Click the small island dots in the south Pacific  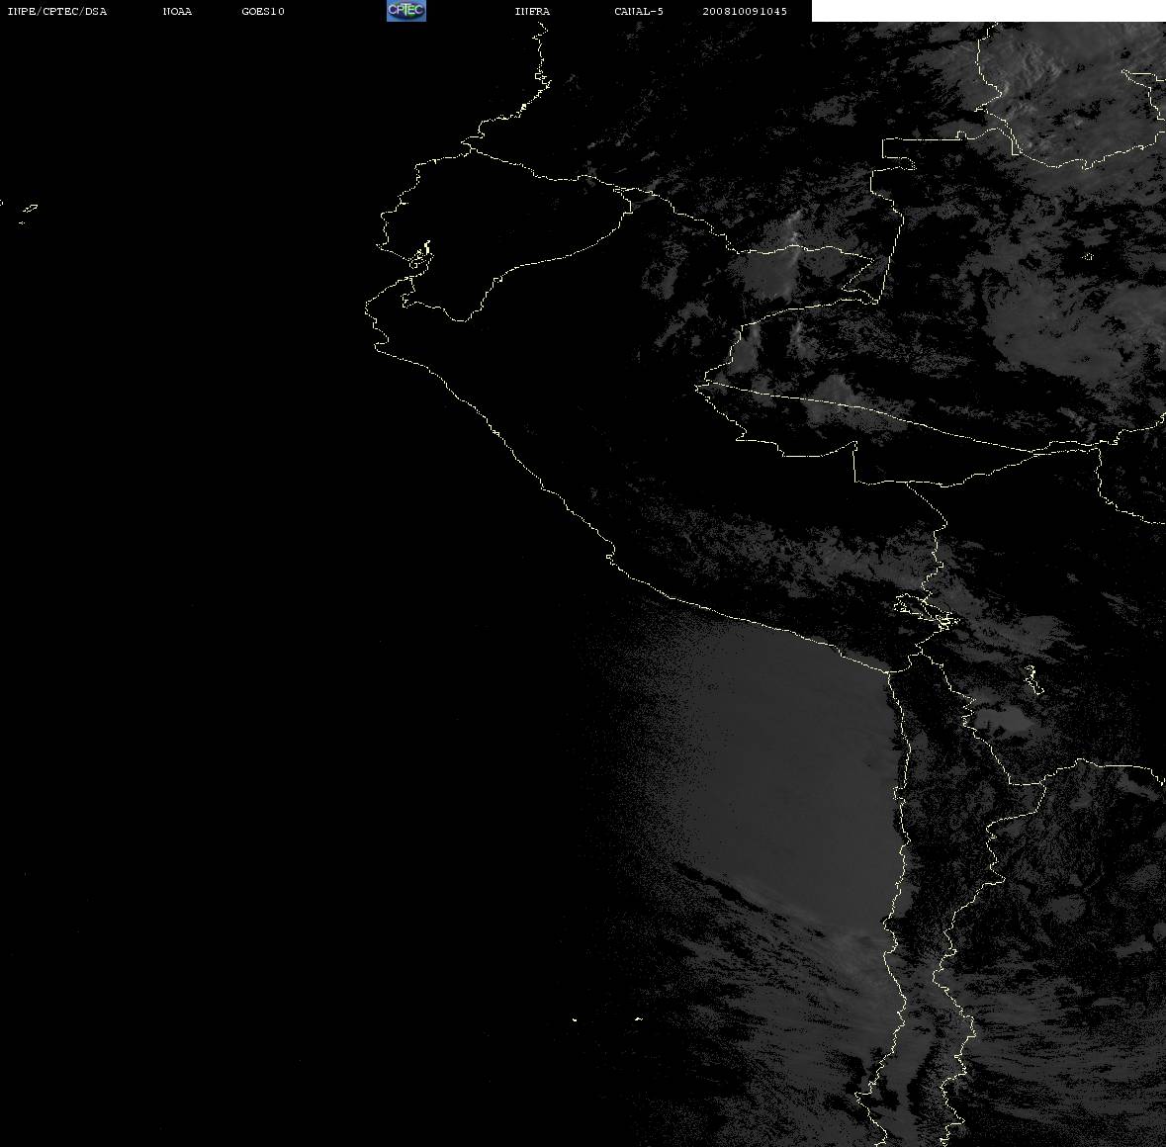(x=607, y=1018)
